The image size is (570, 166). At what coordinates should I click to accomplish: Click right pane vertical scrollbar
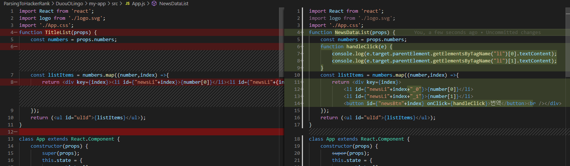point(567,86)
